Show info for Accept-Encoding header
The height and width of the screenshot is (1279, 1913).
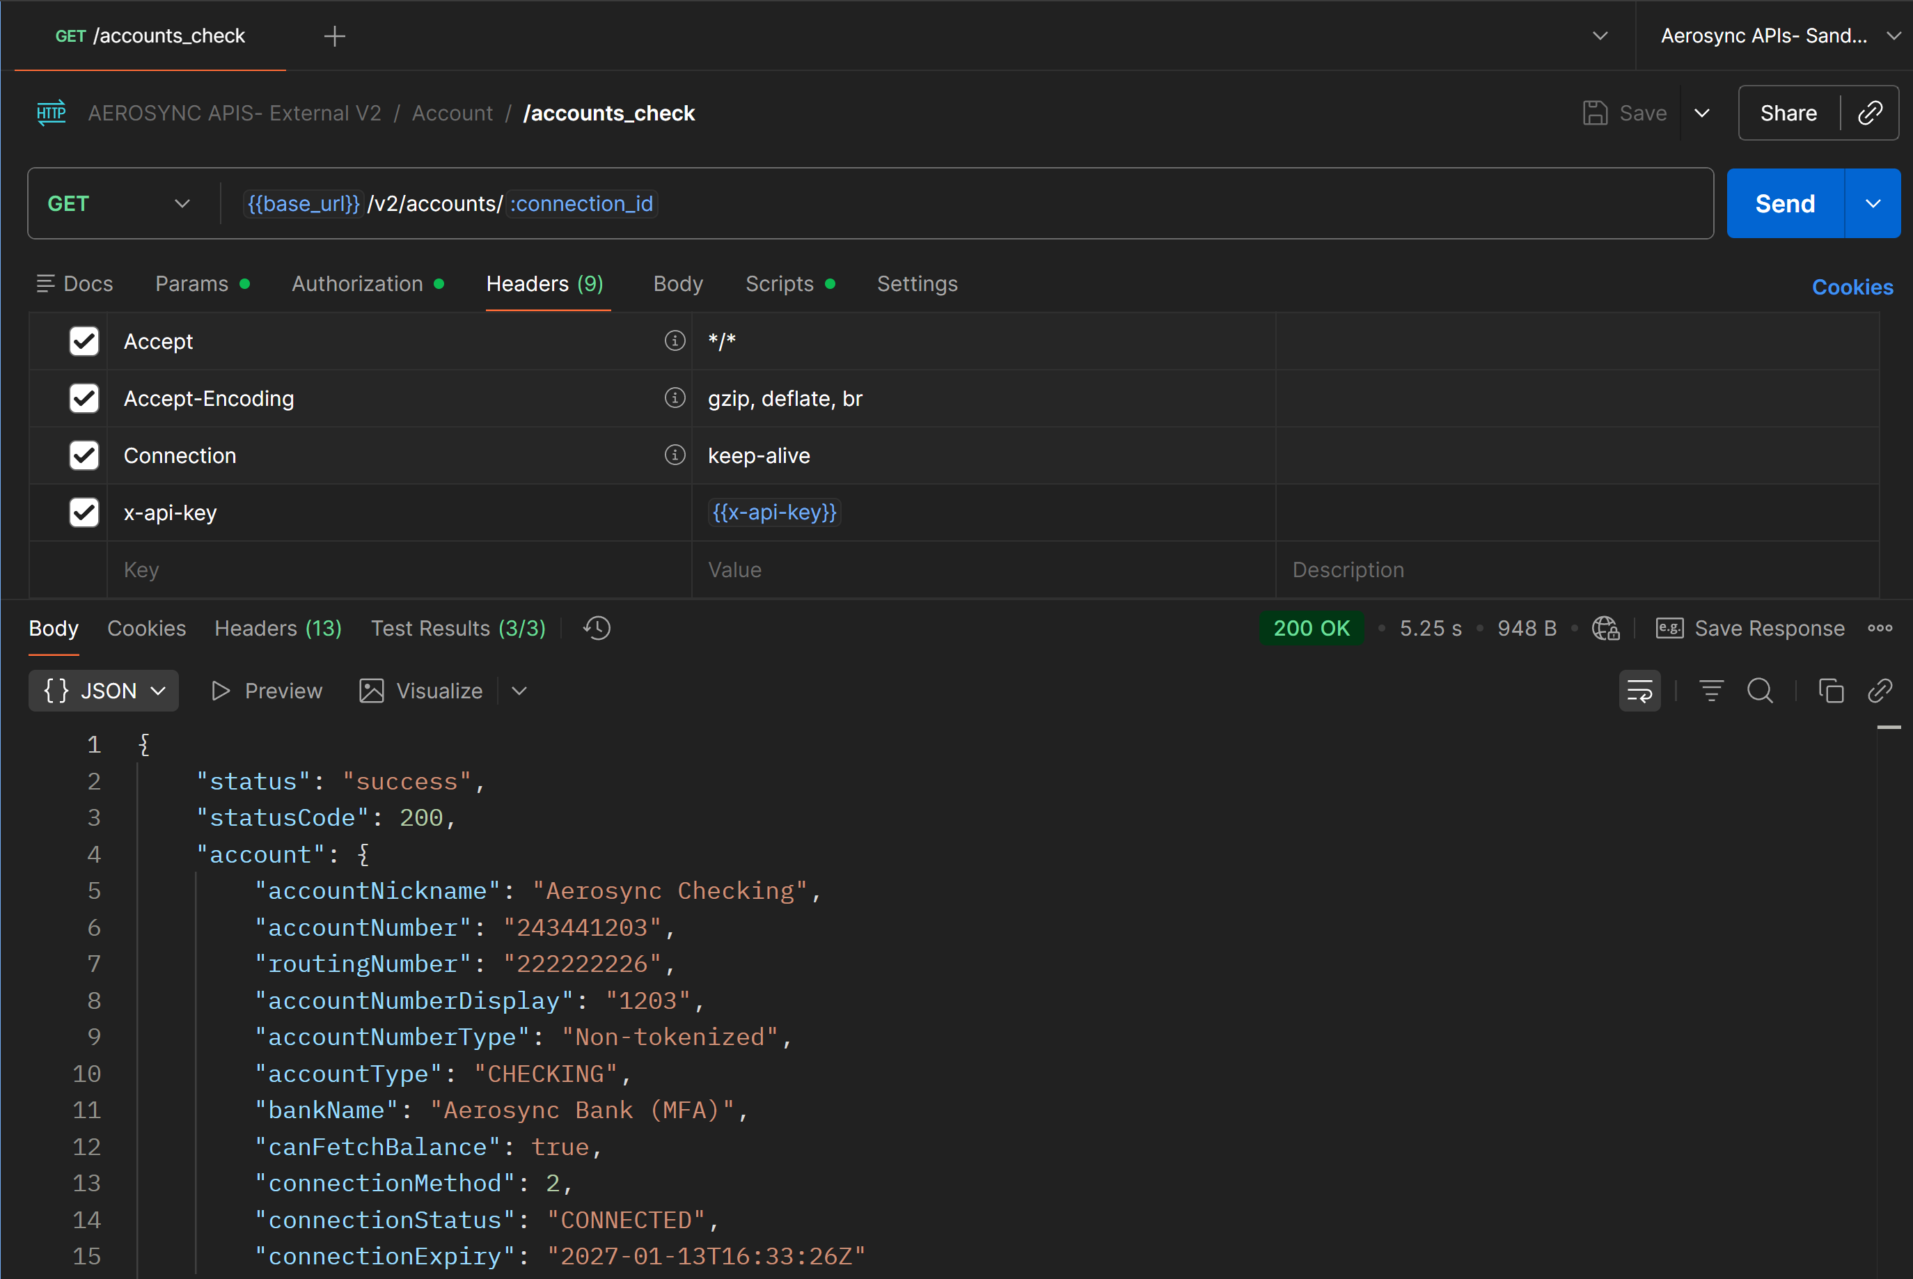(x=675, y=398)
